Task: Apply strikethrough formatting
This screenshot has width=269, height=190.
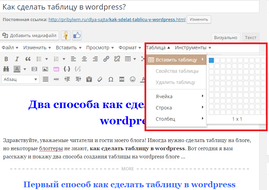Action: coord(56,79)
